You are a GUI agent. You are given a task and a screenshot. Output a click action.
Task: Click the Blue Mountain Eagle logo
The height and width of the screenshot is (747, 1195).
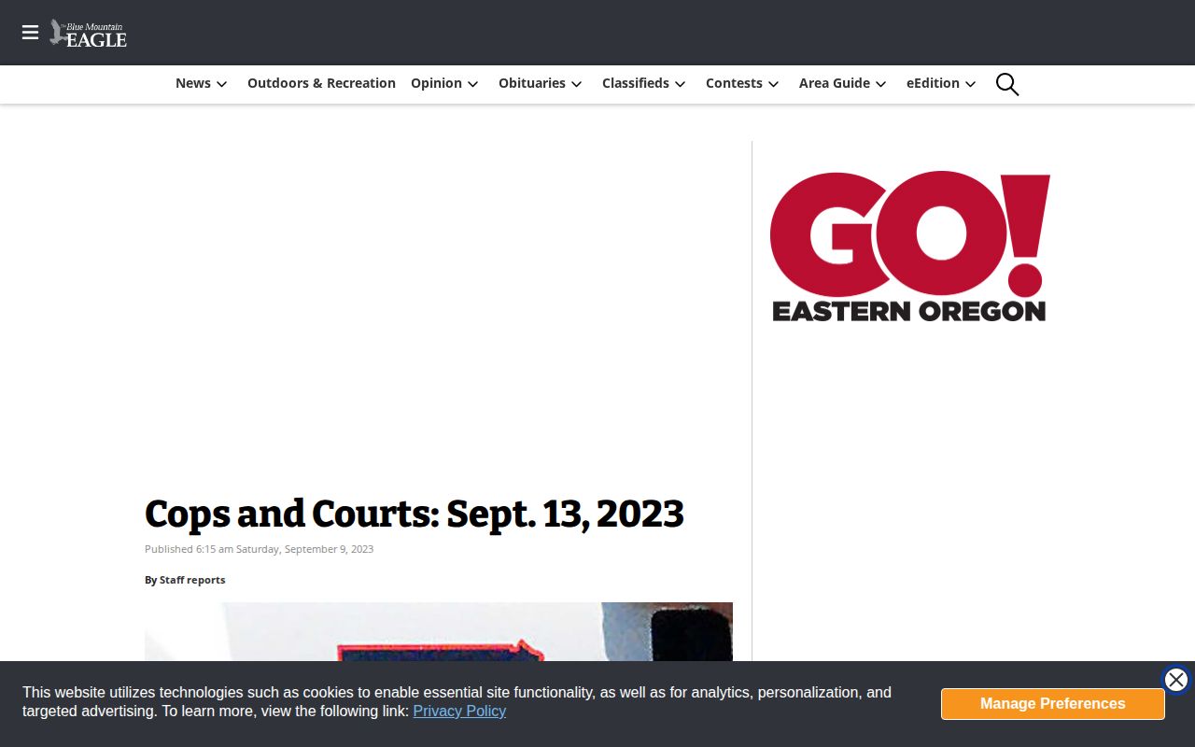point(89,33)
